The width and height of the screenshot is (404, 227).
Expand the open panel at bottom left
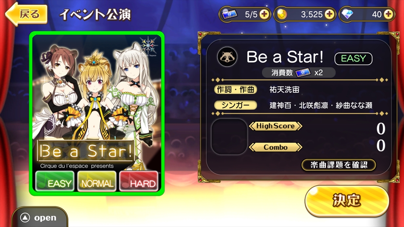point(40,217)
